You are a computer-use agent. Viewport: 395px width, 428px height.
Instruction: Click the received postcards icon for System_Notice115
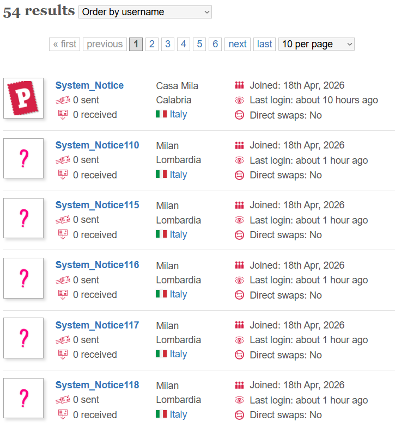coord(63,234)
